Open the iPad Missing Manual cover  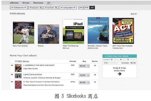coord(73,31)
